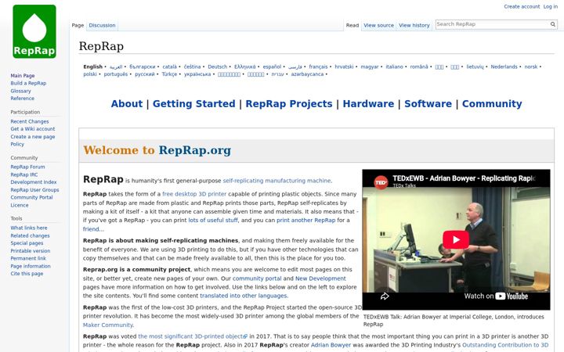This screenshot has width=564, height=352.
Task: Select the Read tab
Action: coord(352,26)
